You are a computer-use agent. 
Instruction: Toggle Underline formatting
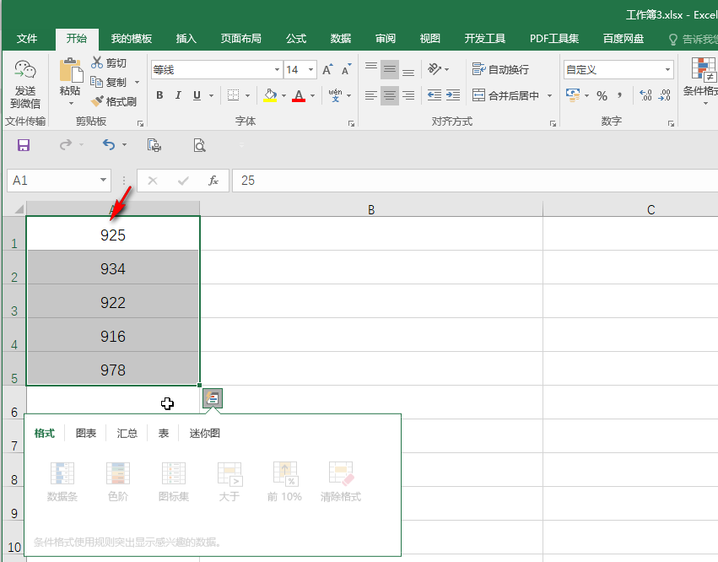click(x=197, y=95)
